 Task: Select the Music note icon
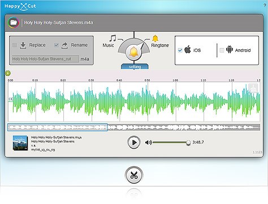113,39
